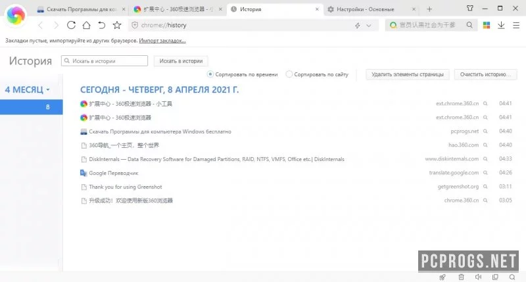
Task: Click the undo closed tab icon
Action: click(101, 25)
